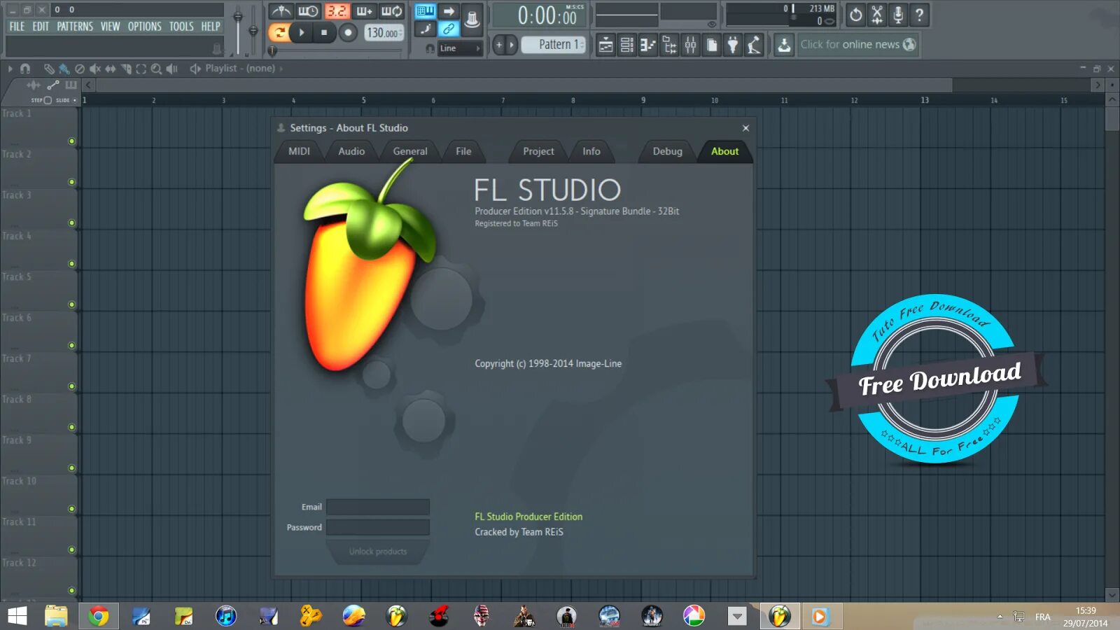The height and width of the screenshot is (630, 1120).
Task: Click the metronome icon
Action: 281,11
